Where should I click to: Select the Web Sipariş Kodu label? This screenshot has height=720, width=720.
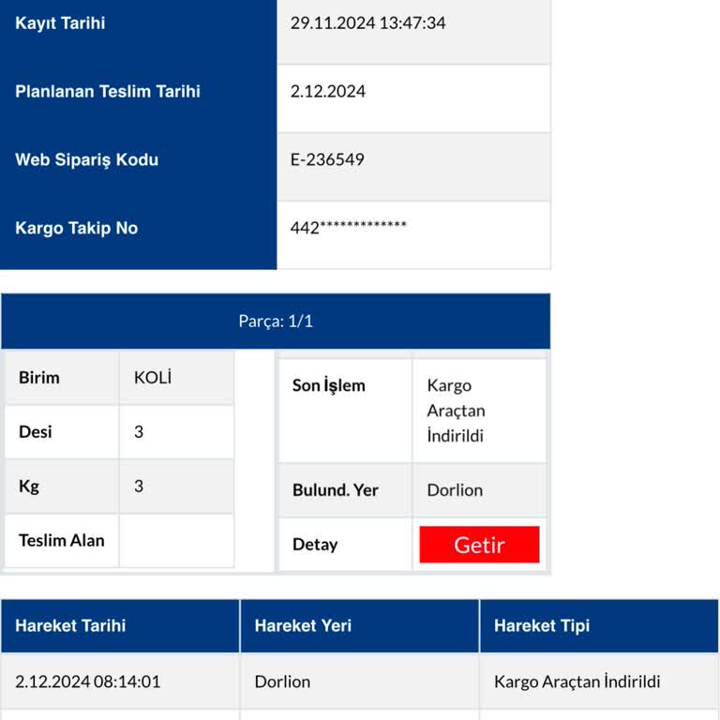[x=86, y=160]
